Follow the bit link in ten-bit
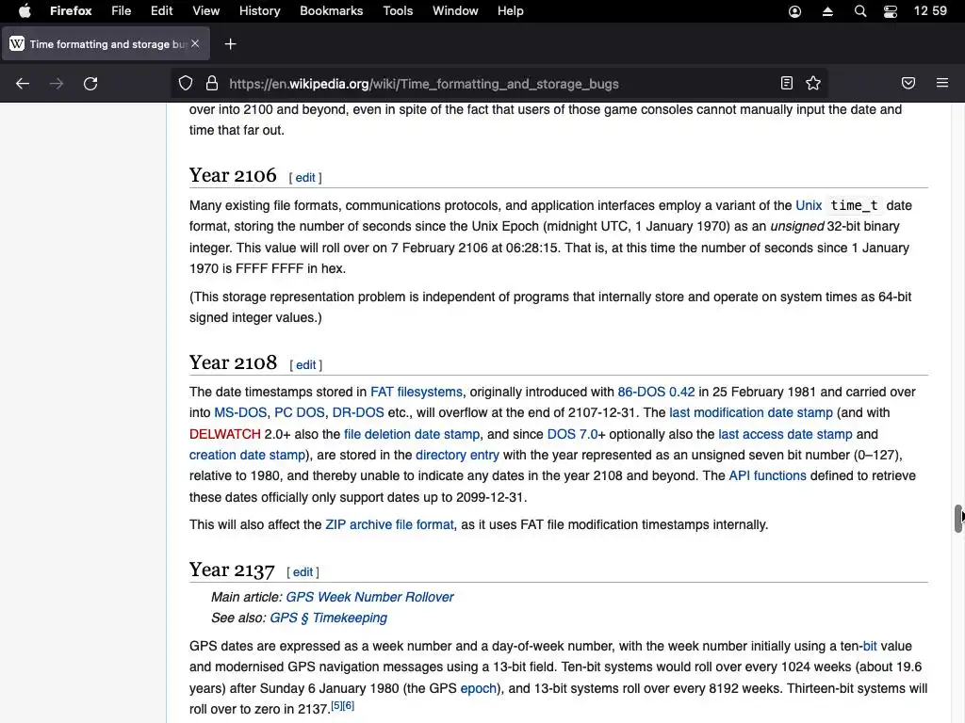 pyautogui.click(x=870, y=647)
